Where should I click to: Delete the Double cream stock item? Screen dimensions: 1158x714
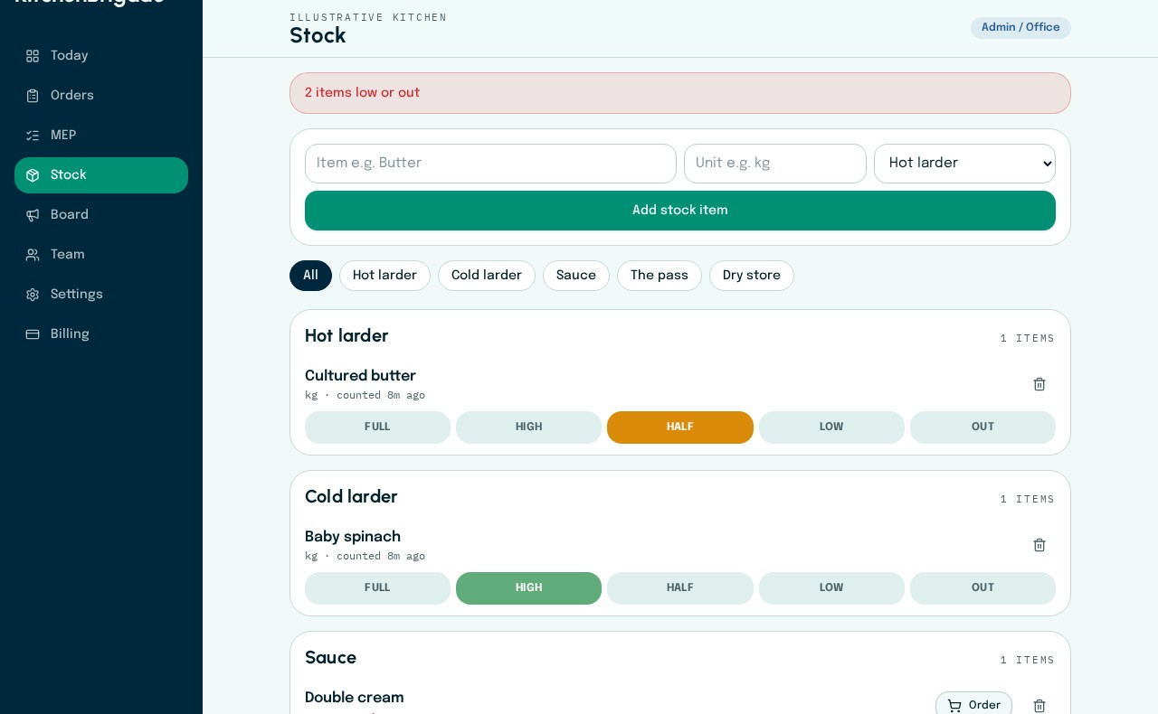pos(1039,706)
